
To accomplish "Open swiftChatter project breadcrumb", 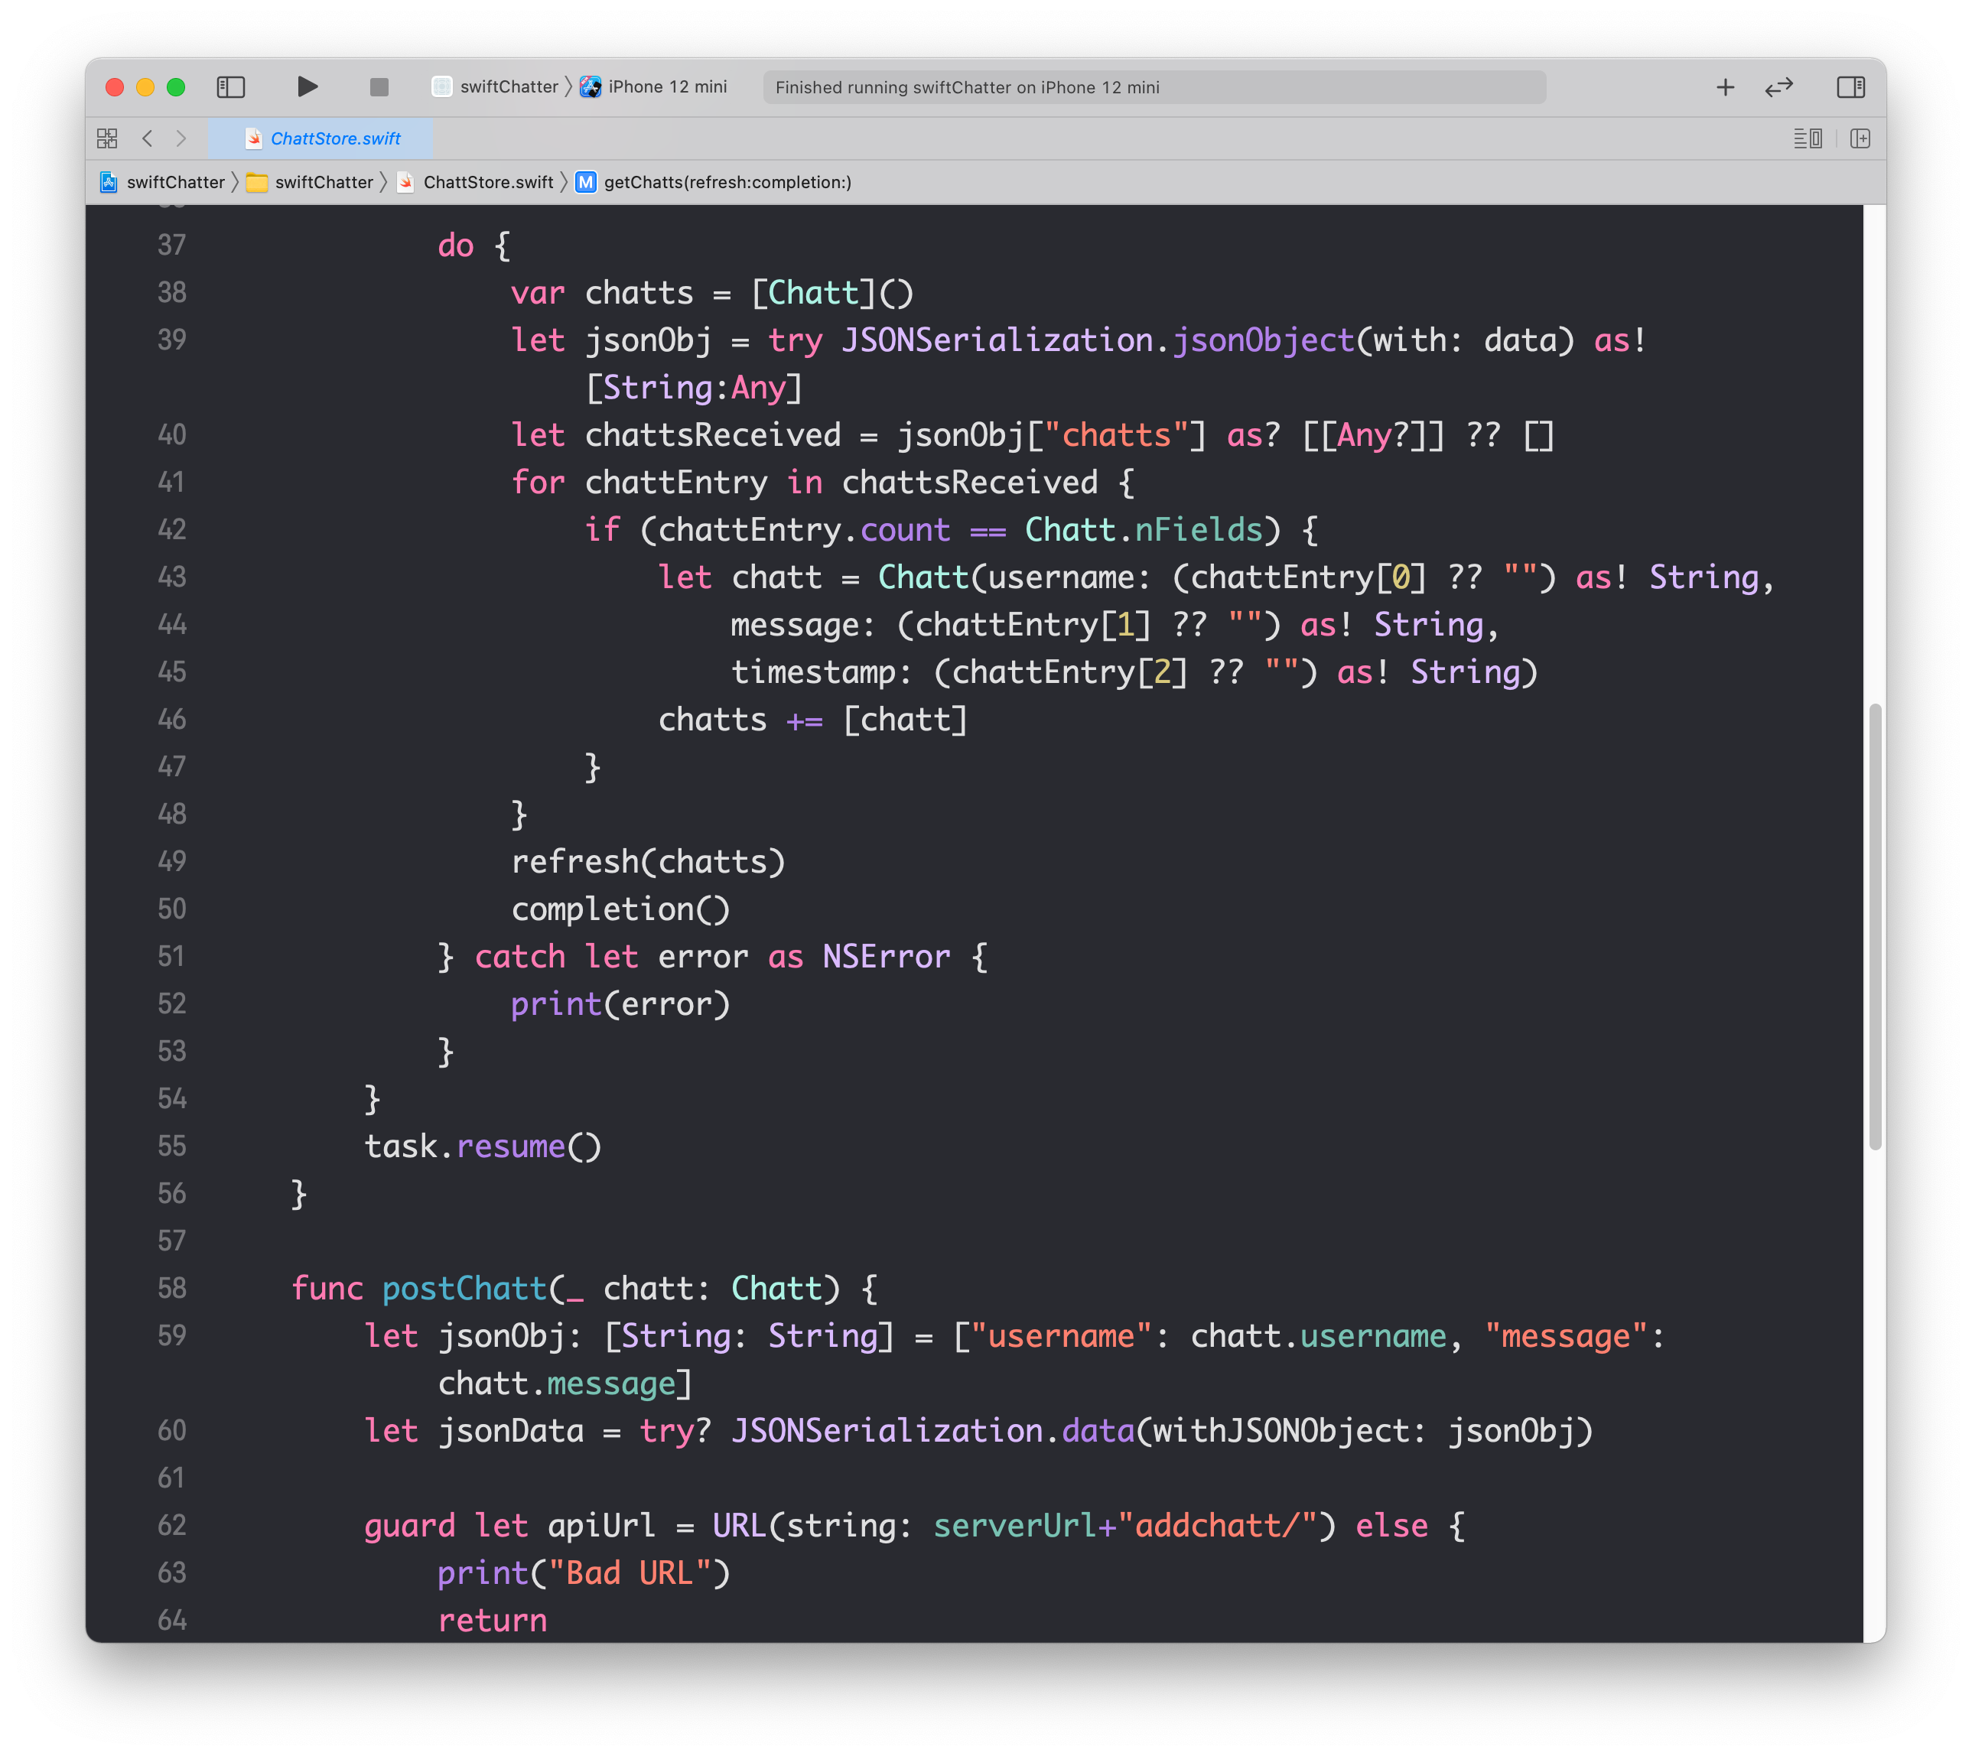I will (x=163, y=182).
